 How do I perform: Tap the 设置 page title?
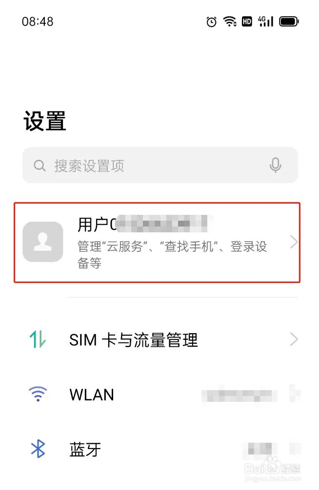[45, 121]
